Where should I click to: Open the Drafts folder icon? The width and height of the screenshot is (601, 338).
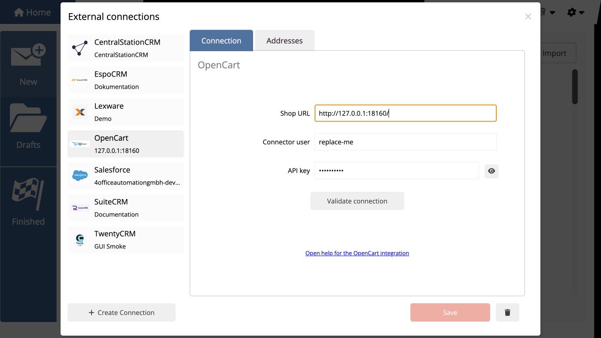(x=28, y=118)
